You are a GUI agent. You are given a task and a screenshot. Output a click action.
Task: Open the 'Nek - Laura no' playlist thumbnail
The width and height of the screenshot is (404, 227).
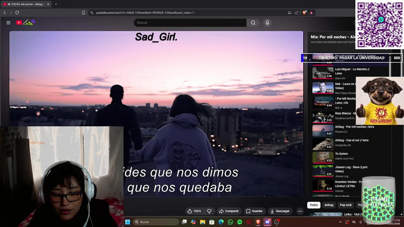tap(323, 87)
